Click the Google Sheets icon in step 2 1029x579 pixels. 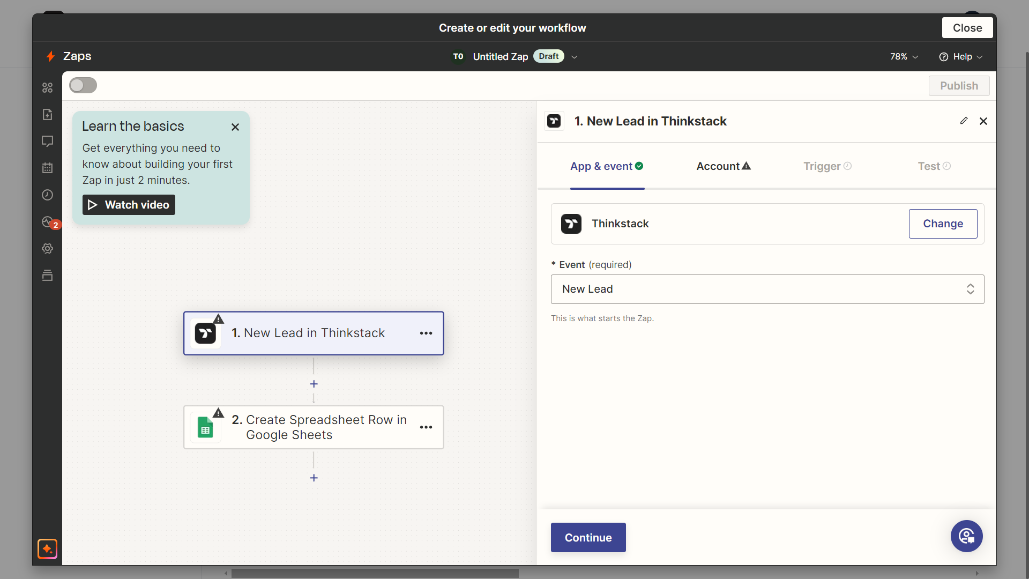(x=205, y=427)
